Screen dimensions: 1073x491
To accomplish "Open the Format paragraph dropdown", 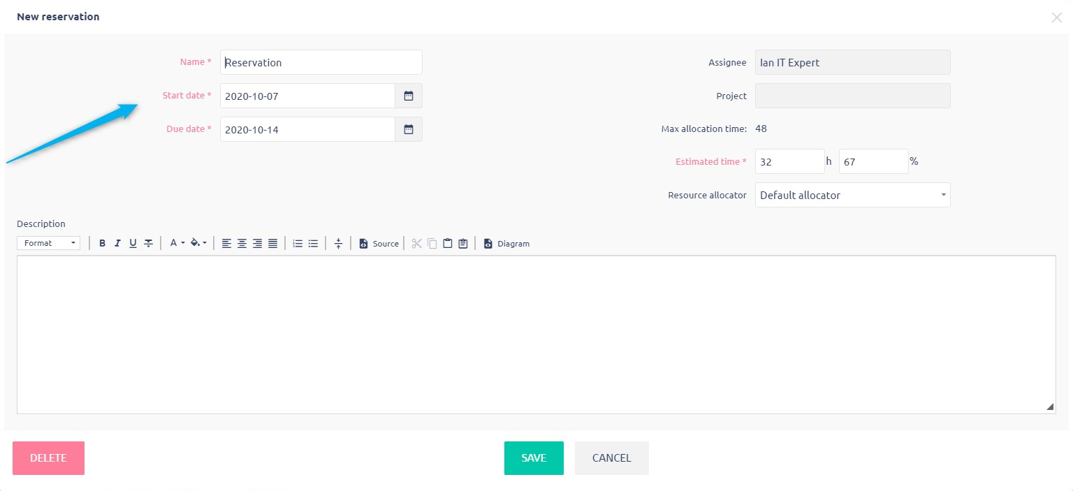I will point(49,243).
